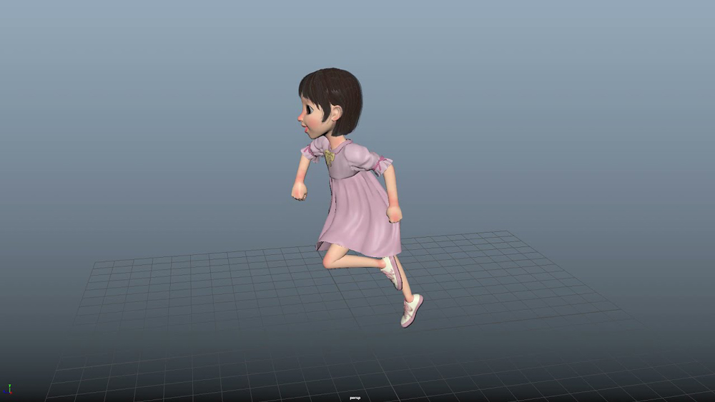715x402 pixels.
Task: Click the raised white sneaker
Action: coord(392,272)
